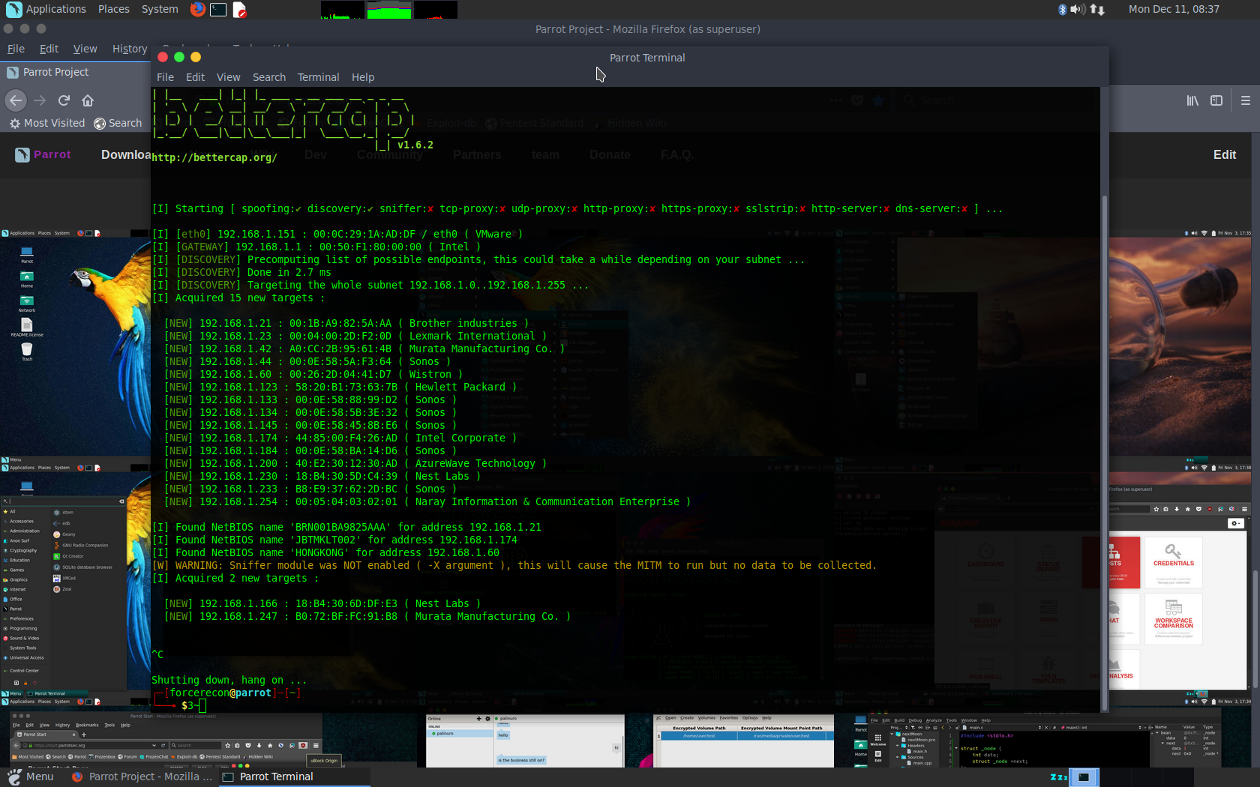This screenshot has height=787, width=1260.
Task: Open the Places menu
Action: (x=114, y=9)
